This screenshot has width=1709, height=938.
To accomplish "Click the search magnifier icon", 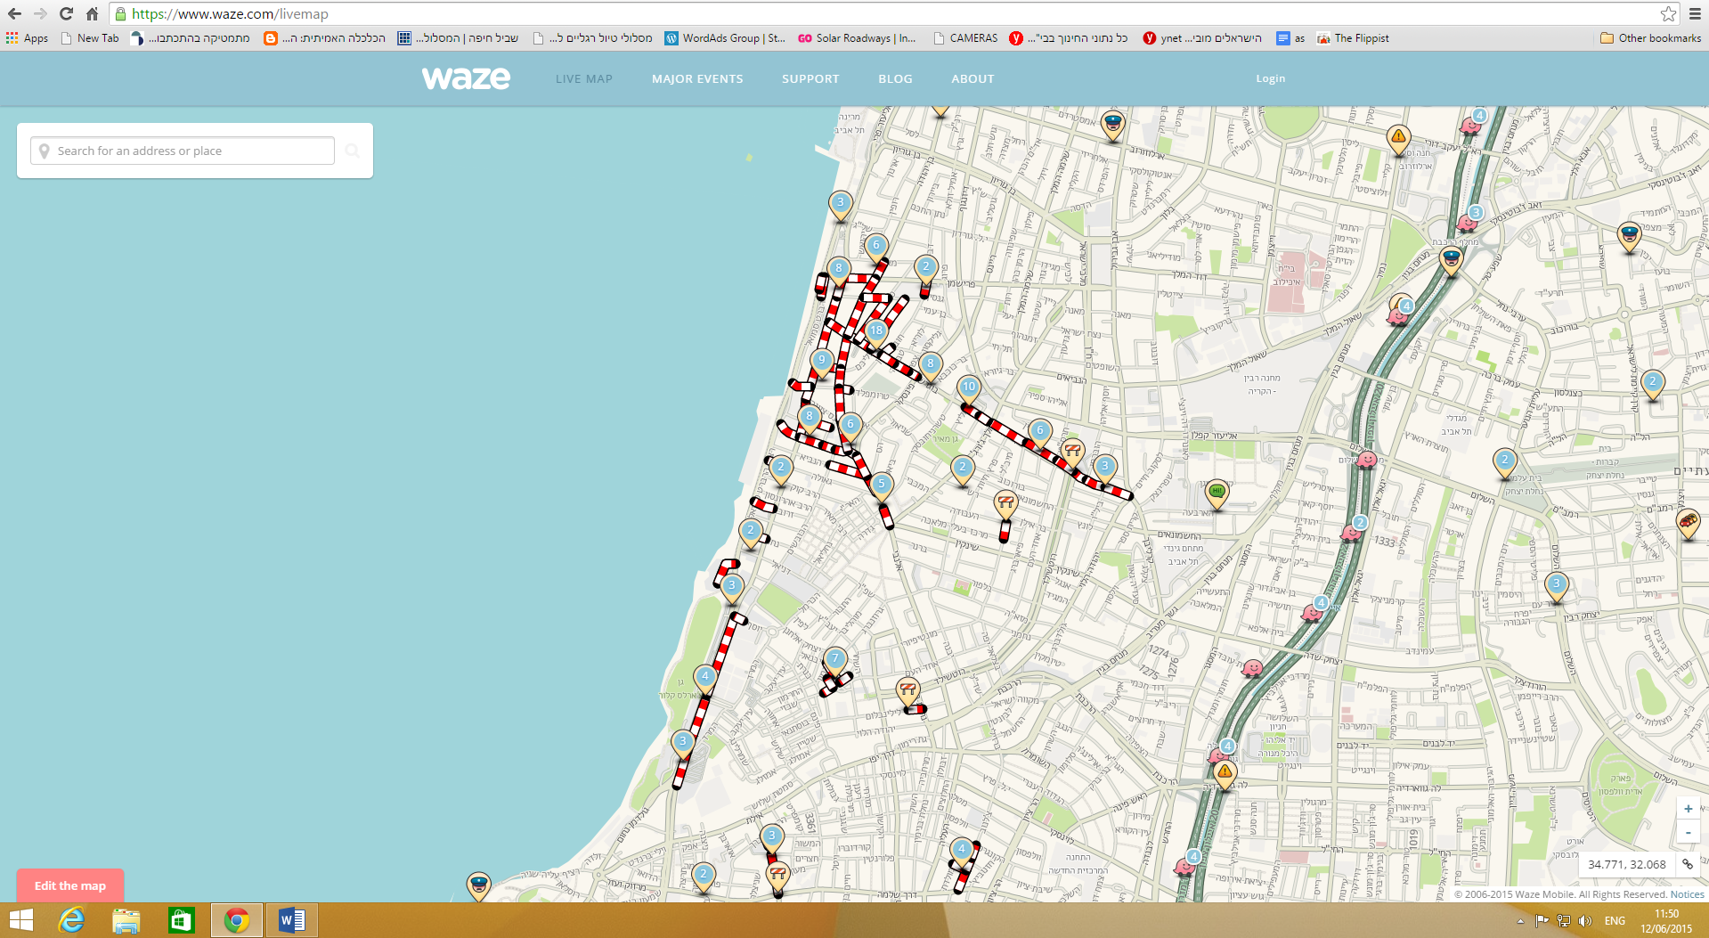I will pyautogui.click(x=353, y=151).
